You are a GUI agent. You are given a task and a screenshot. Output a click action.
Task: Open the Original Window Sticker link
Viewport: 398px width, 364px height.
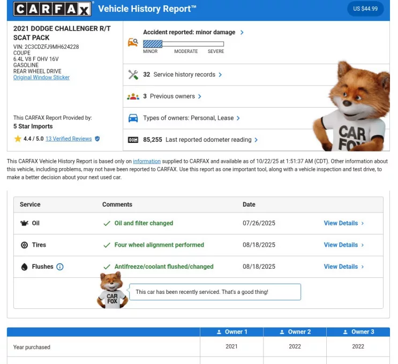(x=41, y=78)
